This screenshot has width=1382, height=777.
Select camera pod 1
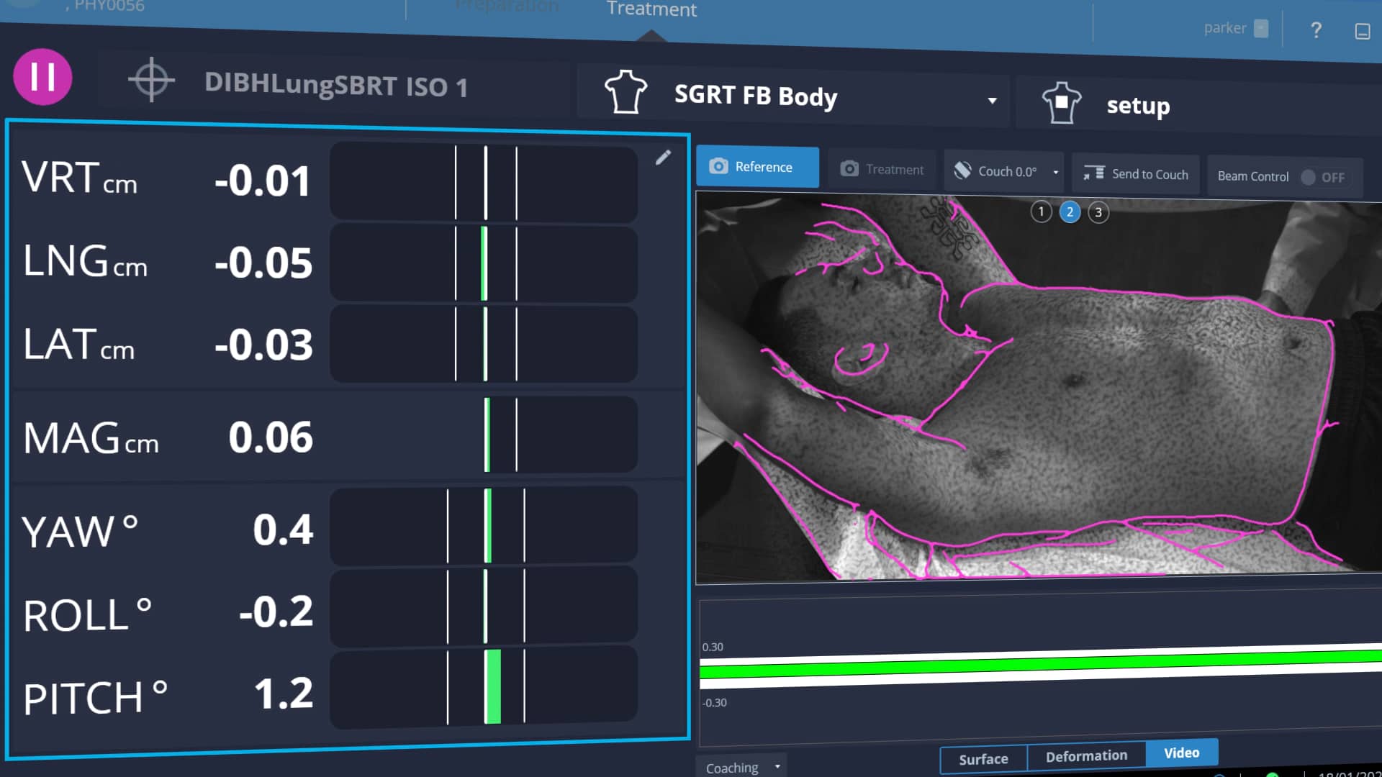(x=1041, y=212)
